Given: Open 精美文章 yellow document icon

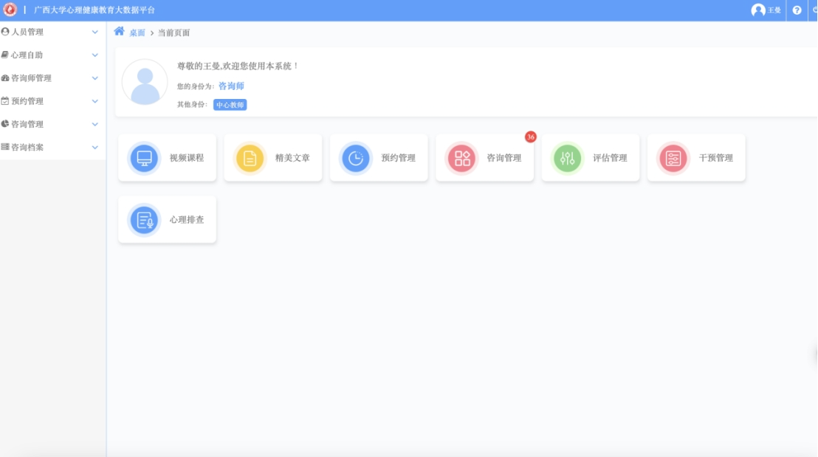Looking at the screenshot, I should 250,158.
